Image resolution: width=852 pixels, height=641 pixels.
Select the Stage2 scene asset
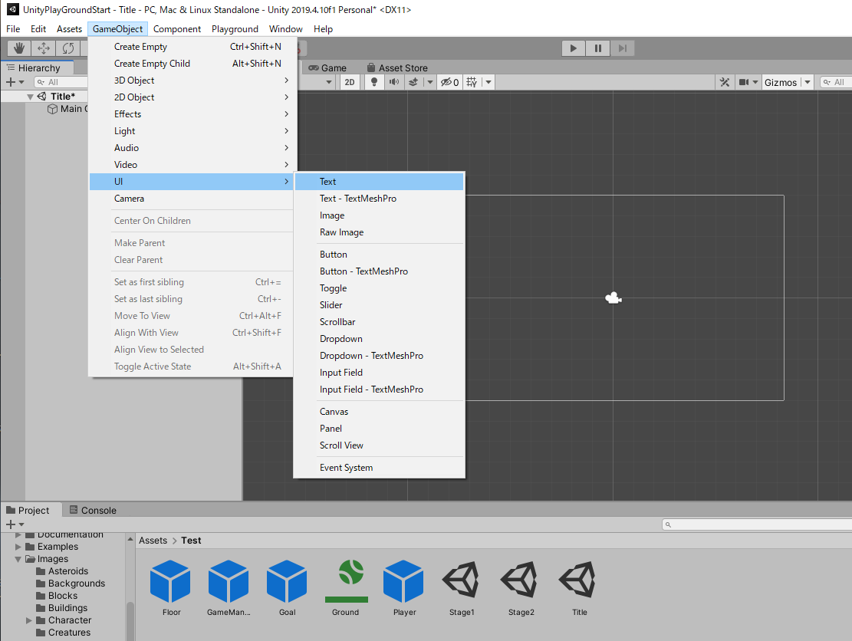521,588
